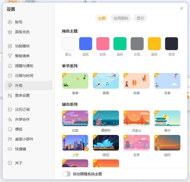The width and height of the screenshot is (190, 182).
Task: Choose the 蓝色 color theme
Action: (x=86, y=44)
